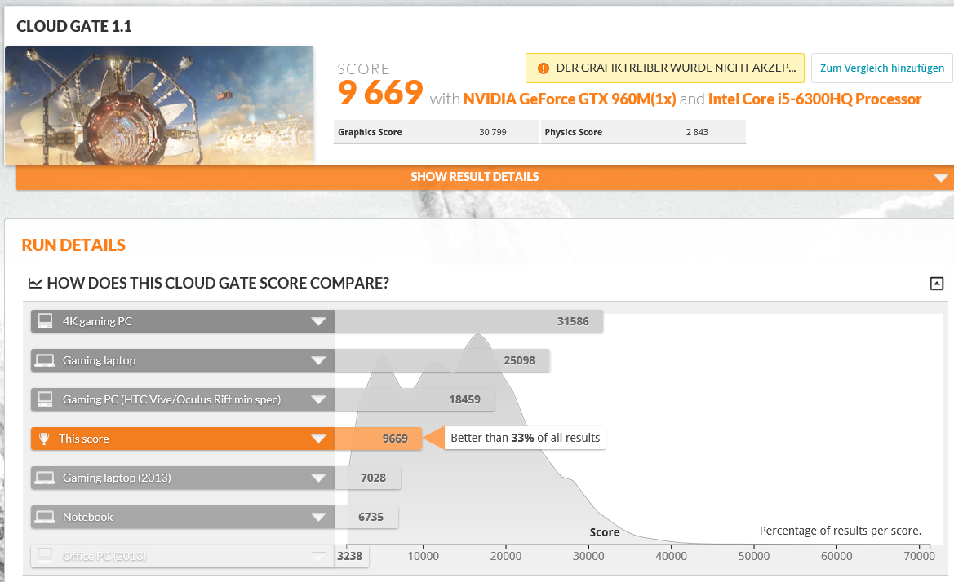The image size is (954, 582).
Task: Click Zum Vergleich hinzufügen button
Action: (x=881, y=68)
